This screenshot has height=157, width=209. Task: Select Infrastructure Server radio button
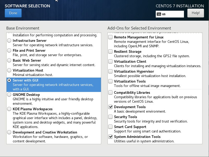(9, 40)
